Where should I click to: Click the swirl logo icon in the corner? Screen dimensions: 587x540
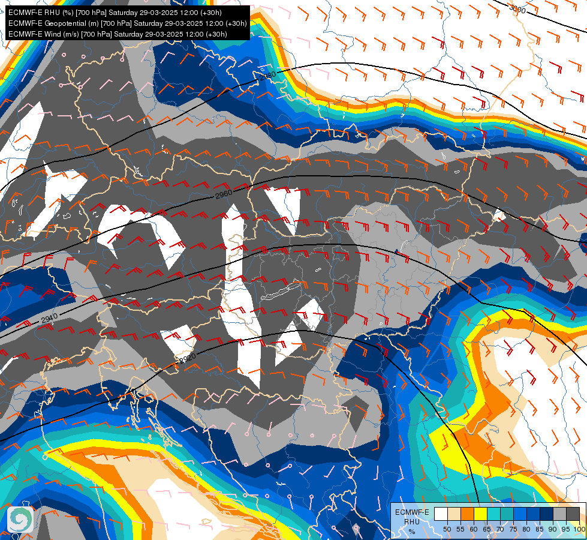point(20,519)
